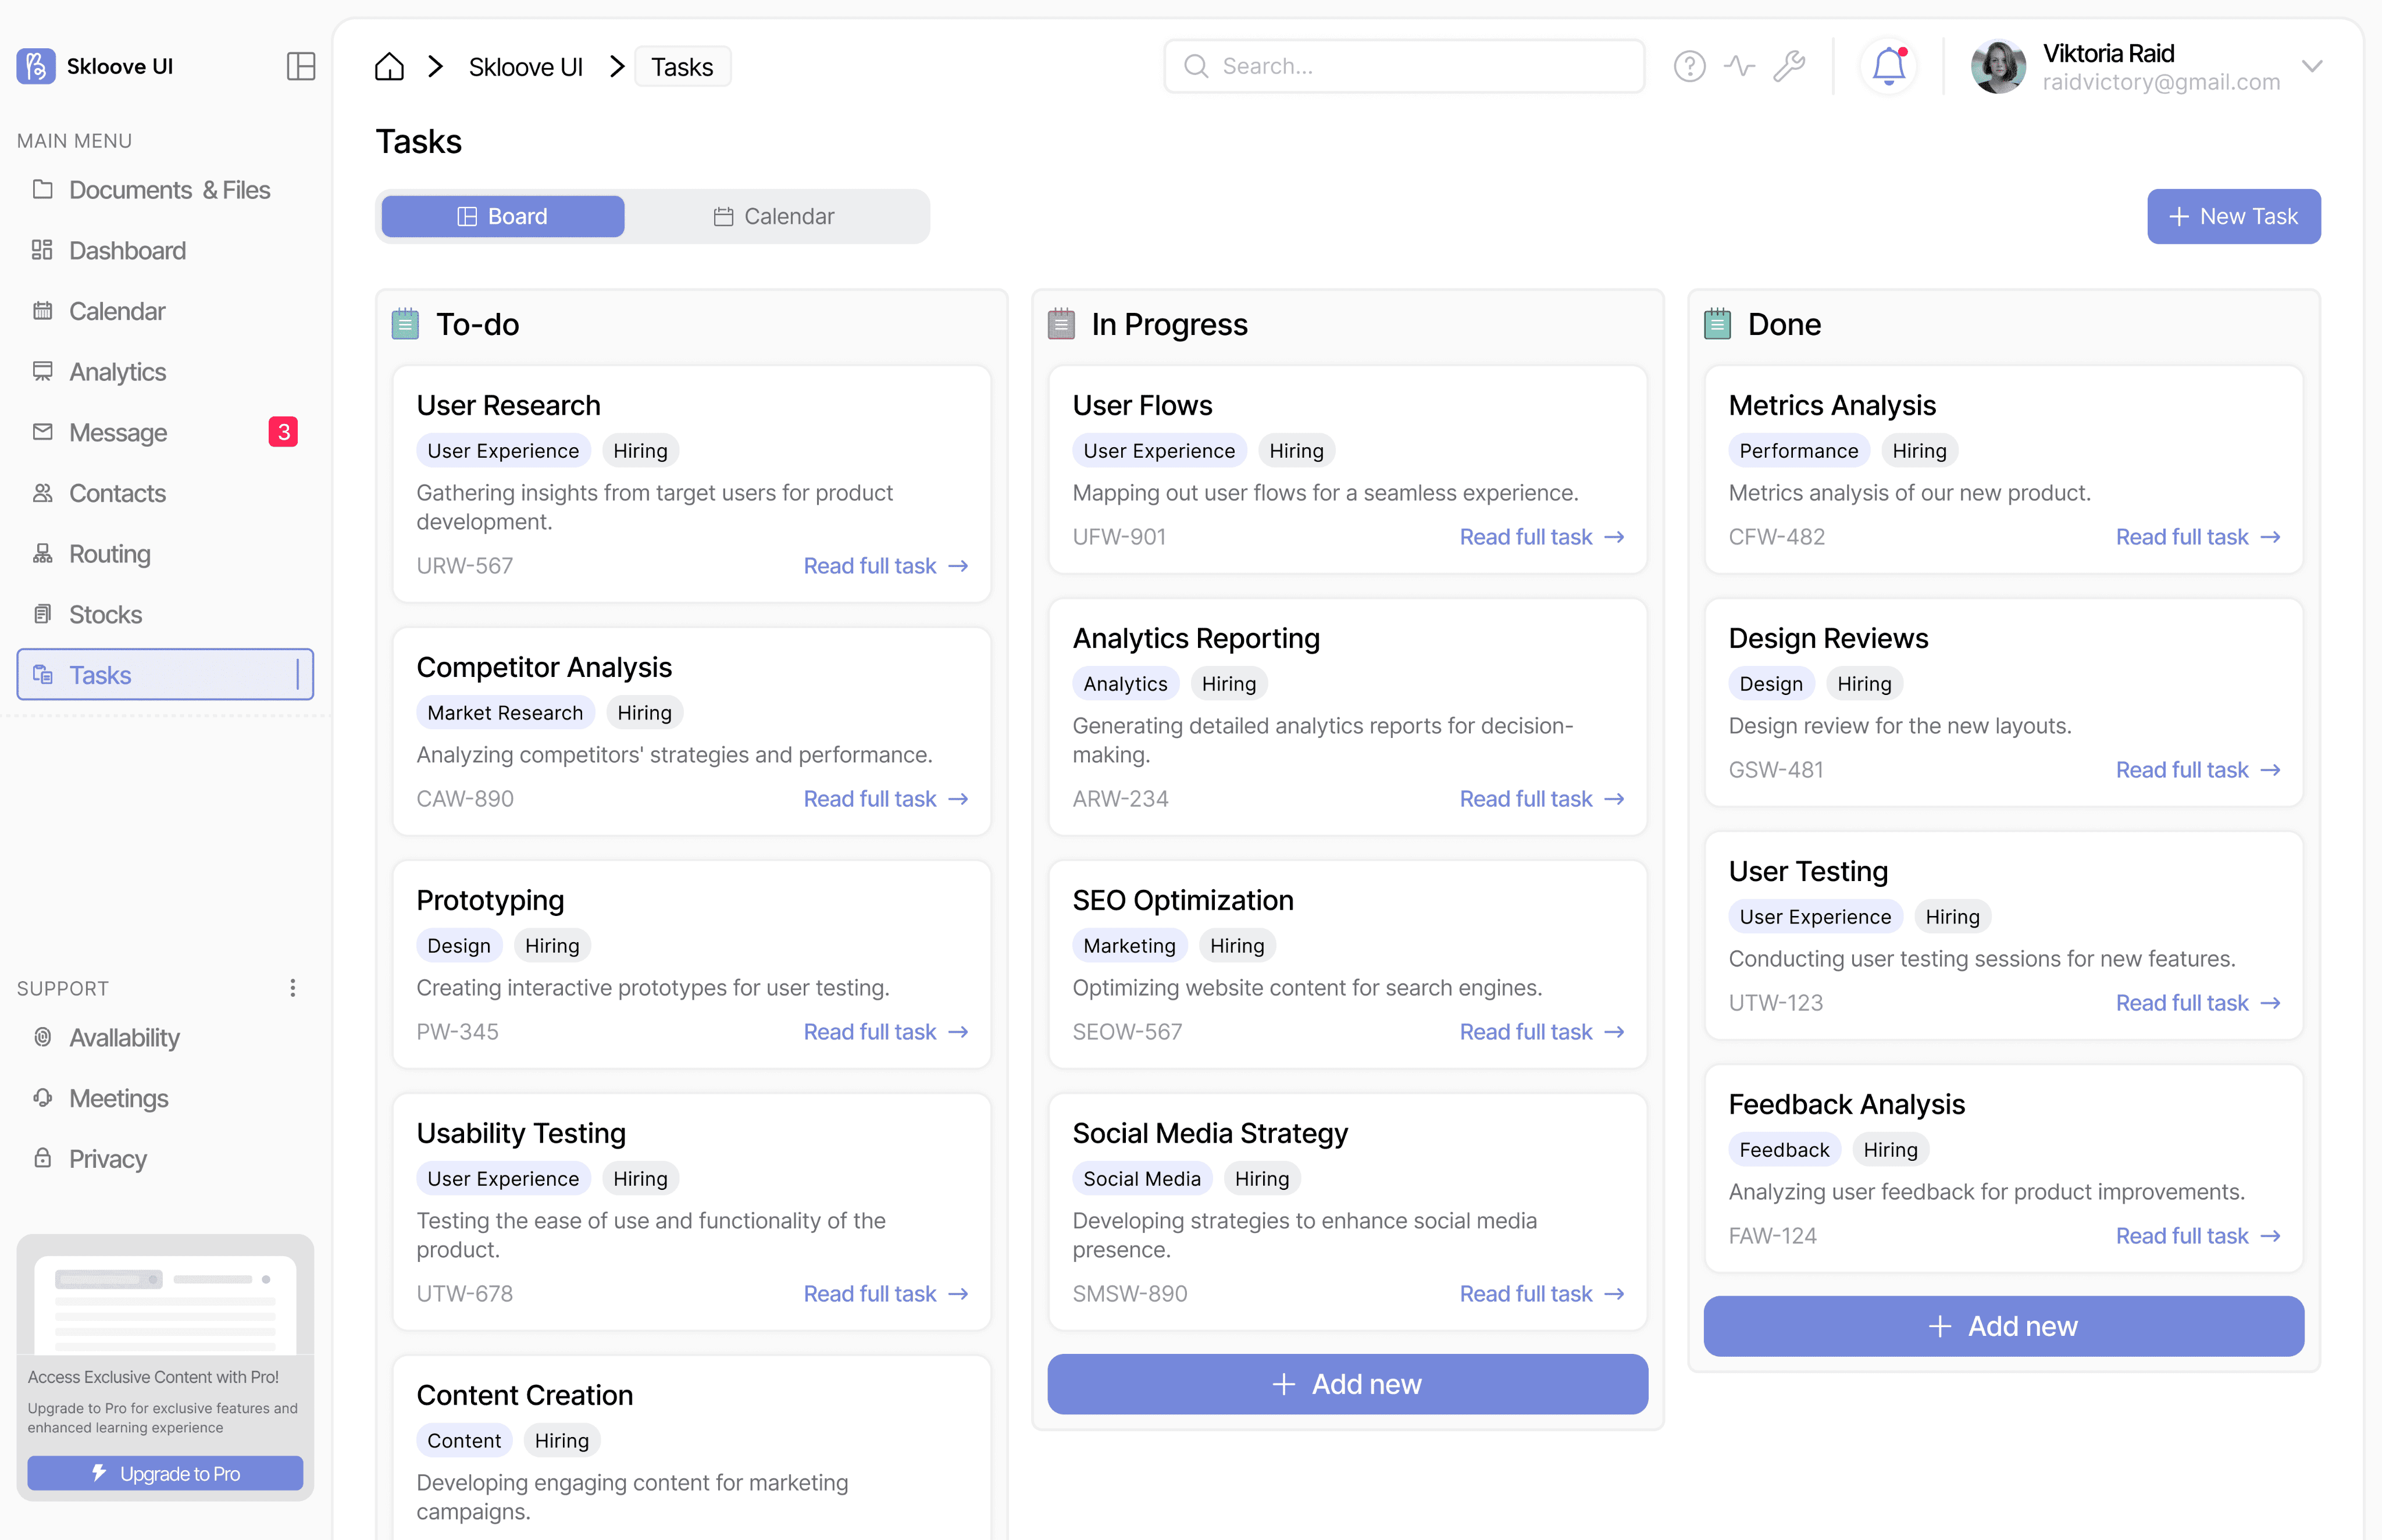Open the Support section three-dot menu
The image size is (2382, 1540).
(292, 988)
